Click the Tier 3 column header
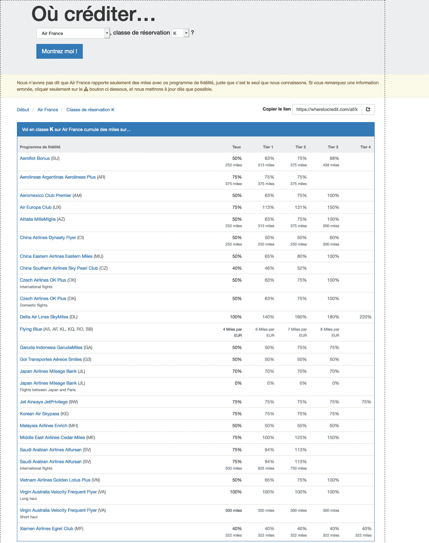 (333, 147)
